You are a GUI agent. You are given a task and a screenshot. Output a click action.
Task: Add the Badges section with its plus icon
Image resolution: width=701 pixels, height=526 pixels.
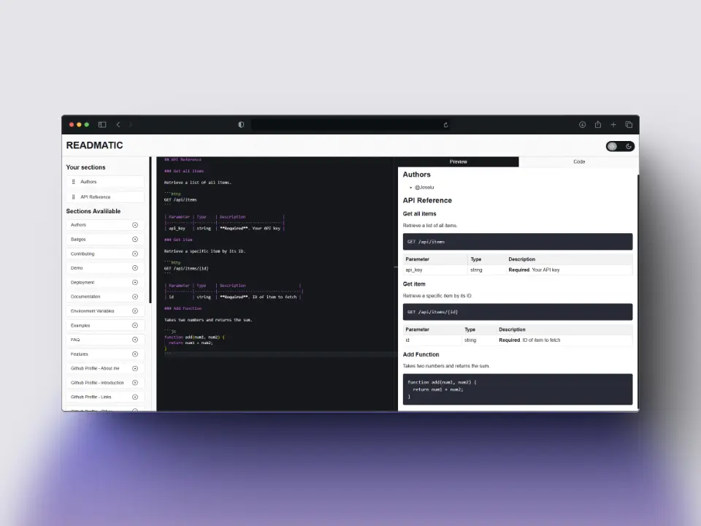(x=135, y=240)
